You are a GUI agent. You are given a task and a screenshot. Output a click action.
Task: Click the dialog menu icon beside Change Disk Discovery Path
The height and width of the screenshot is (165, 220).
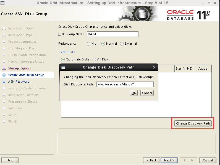63,67
